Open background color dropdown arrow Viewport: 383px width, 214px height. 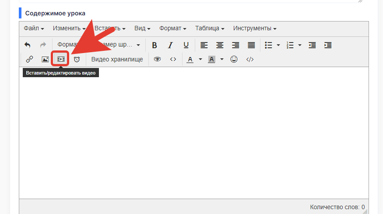(222, 59)
